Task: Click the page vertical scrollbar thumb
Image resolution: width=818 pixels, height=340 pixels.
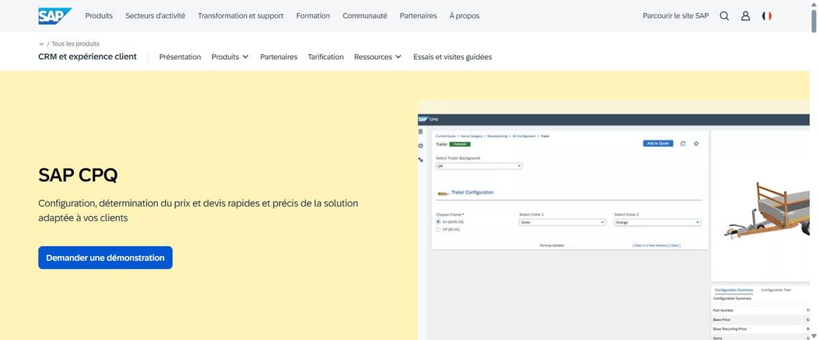Action: coord(813,20)
